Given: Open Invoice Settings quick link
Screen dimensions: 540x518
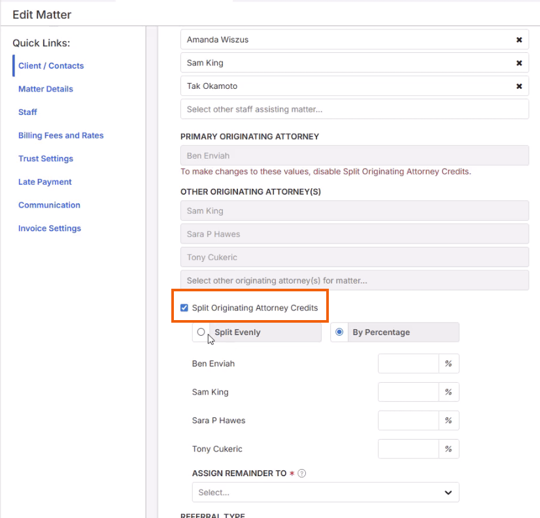Looking at the screenshot, I should tap(50, 229).
